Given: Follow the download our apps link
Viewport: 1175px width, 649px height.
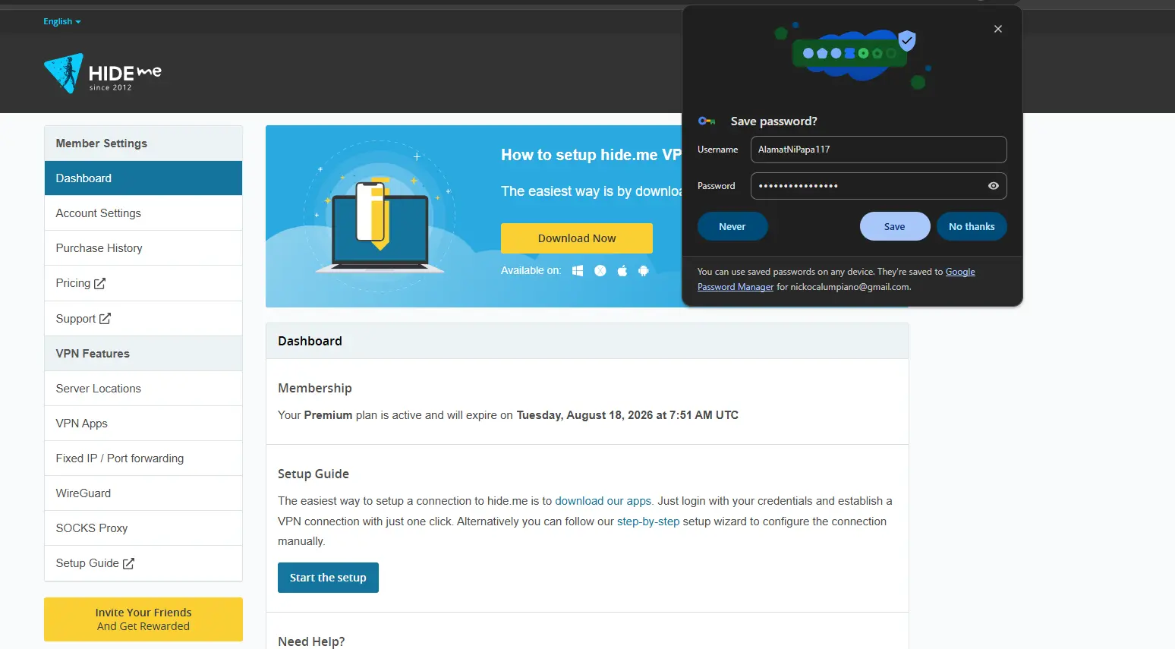Looking at the screenshot, I should pyautogui.click(x=603, y=501).
